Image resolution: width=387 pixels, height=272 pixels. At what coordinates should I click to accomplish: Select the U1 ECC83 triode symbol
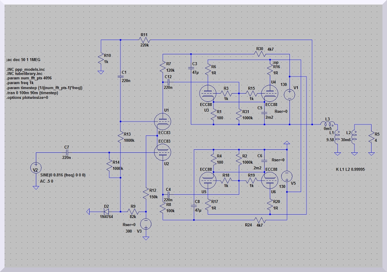[163, 121]
